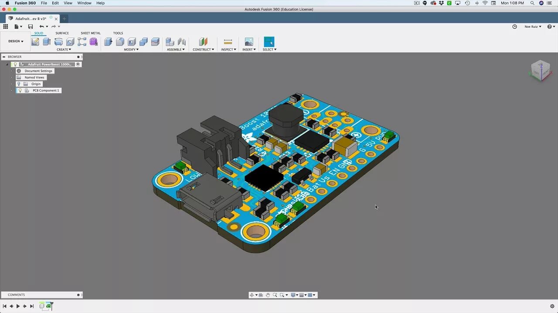The height and width of the screenshot is (313, 558).
Task: Select the Hole tool
Action: (70, 42)
